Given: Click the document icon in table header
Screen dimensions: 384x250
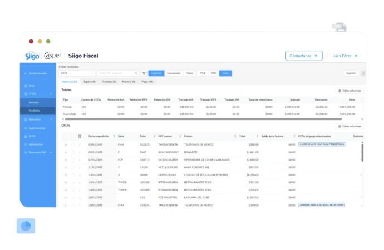Looking at the screenshot, I should point(80,136).
